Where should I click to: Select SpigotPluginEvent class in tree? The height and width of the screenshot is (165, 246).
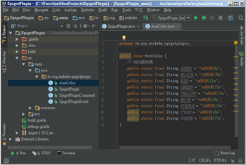tap(74, 102)
